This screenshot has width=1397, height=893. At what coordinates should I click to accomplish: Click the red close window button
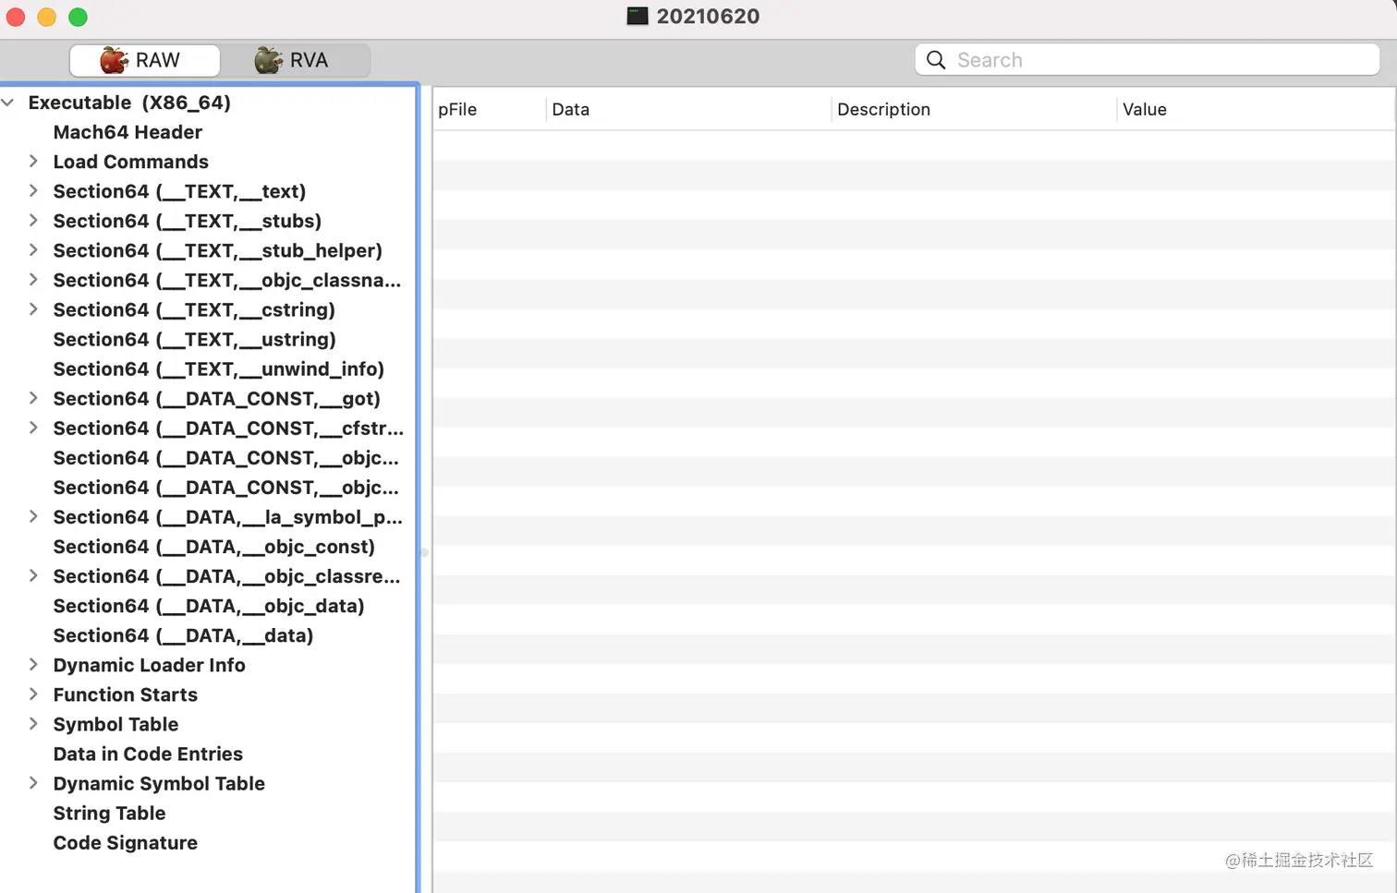(x=16, y=17)
